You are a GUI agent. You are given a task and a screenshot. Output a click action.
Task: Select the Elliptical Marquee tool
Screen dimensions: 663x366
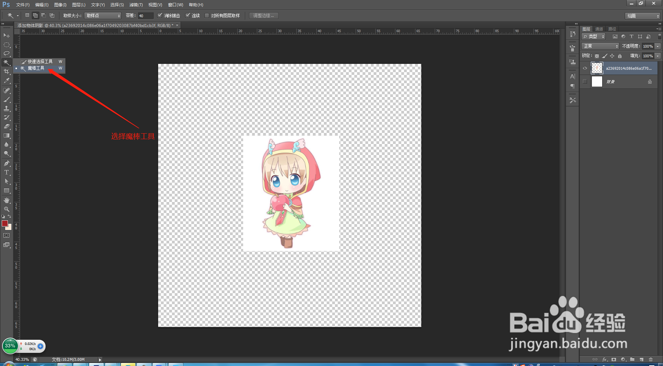point(7,45)
